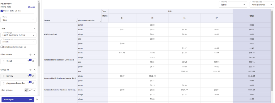Select Amazon Elastic Compute Cloud (EC2) row
Image resolution: width=275 pixels, height=103 pixels.
(60, 60)
